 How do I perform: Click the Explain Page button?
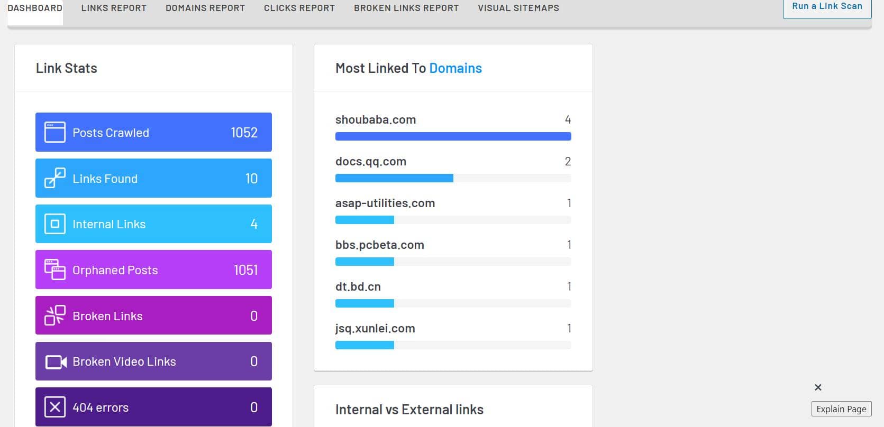(841, 409)
